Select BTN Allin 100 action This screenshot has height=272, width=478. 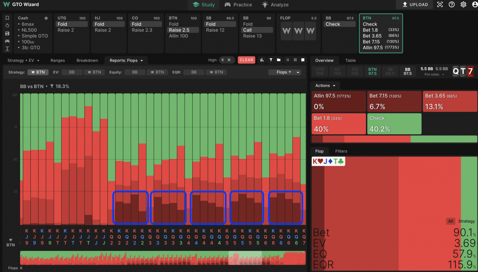coord(183,36)
